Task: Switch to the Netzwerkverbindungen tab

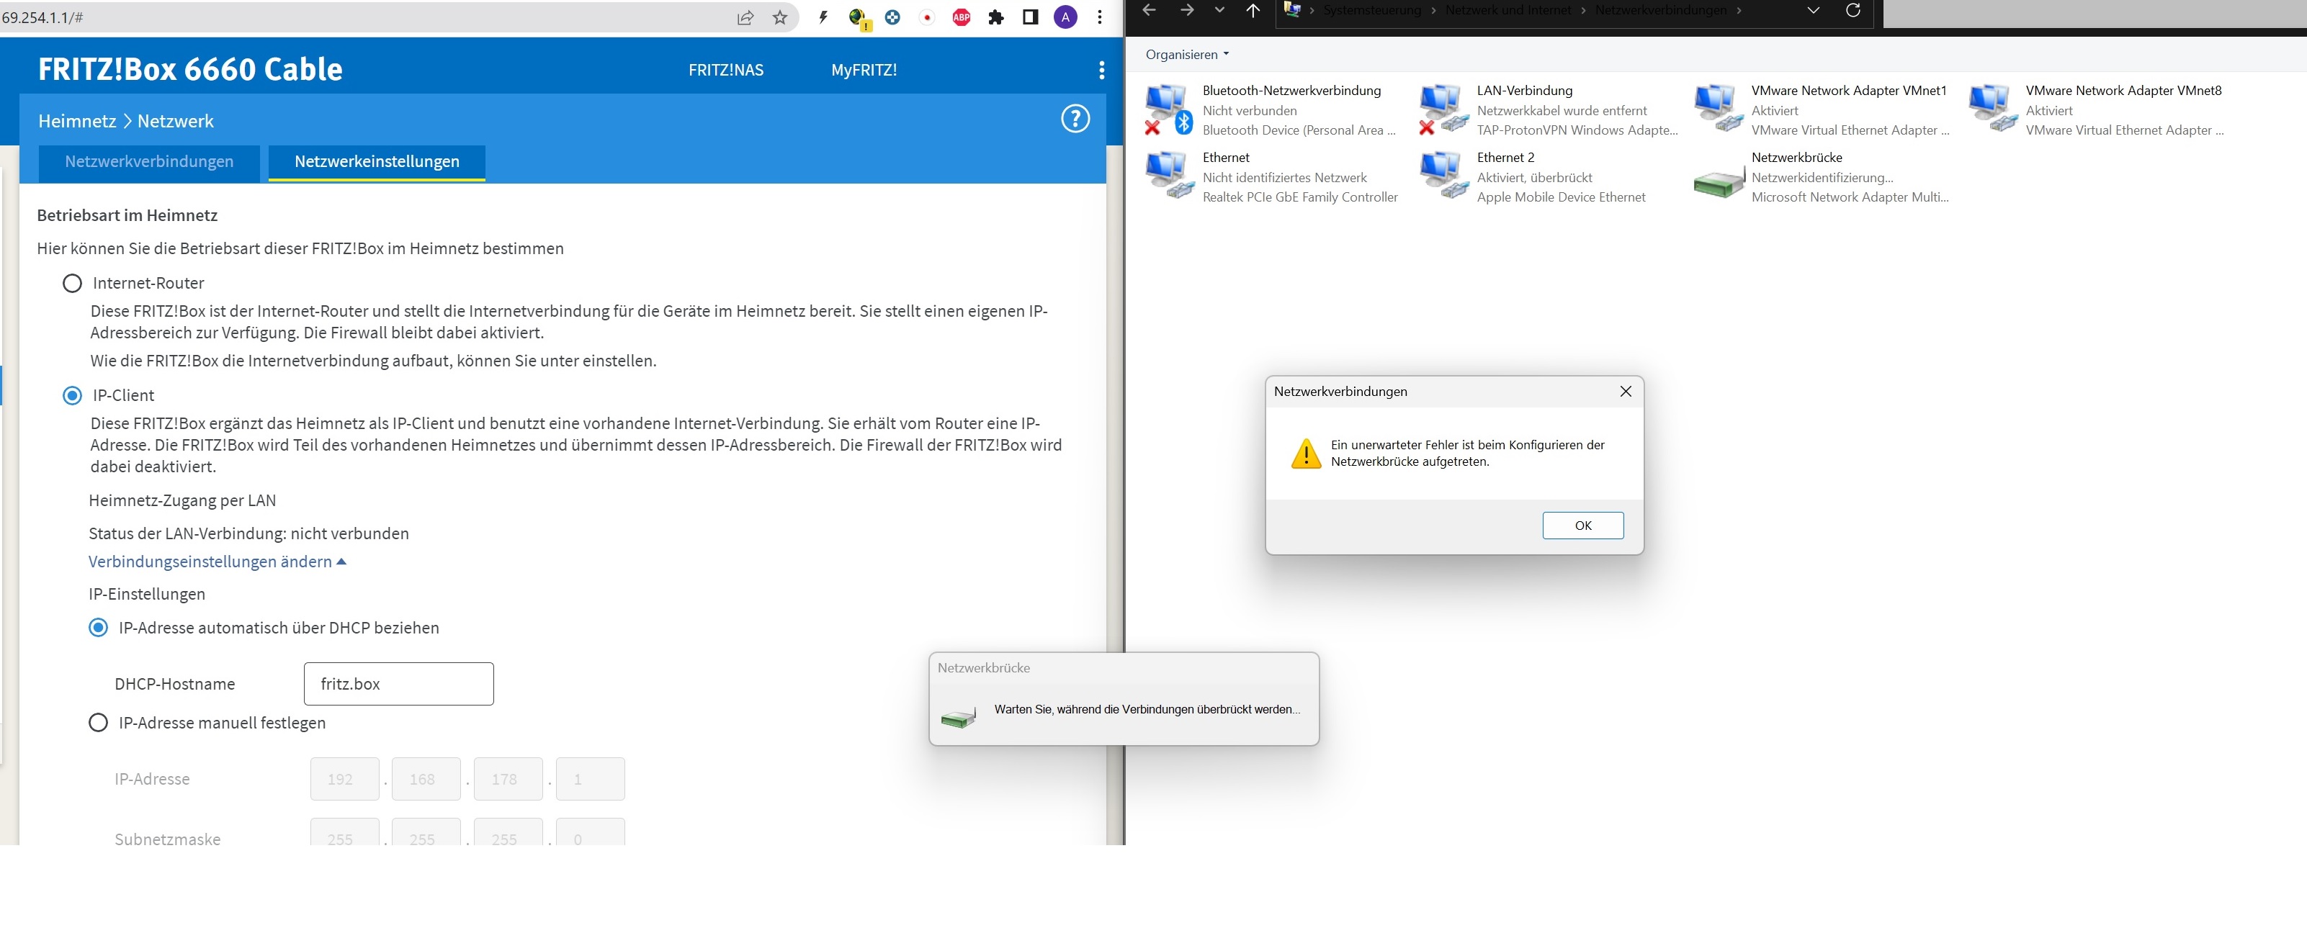Action: (148, 162)
